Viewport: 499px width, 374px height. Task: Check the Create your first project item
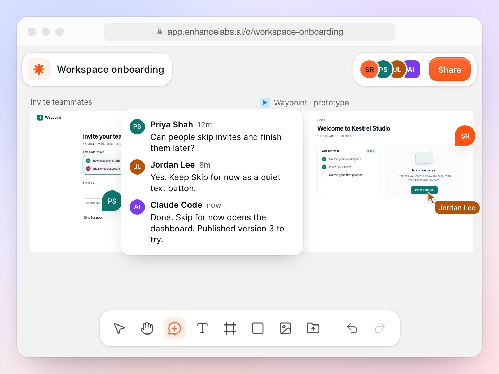click(324, 175)
